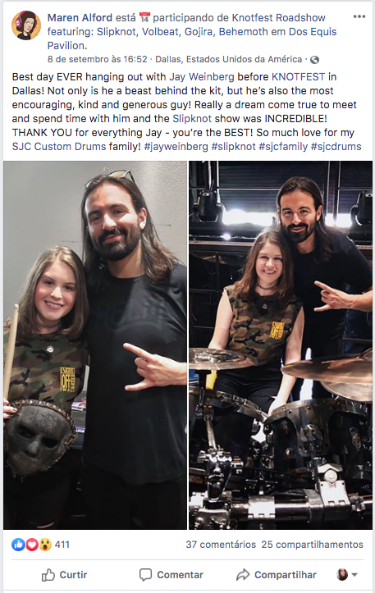The width and height of the screenshot is (375, 593).
Task: View the 37 comentários list
Action: [x=221, y=545]
